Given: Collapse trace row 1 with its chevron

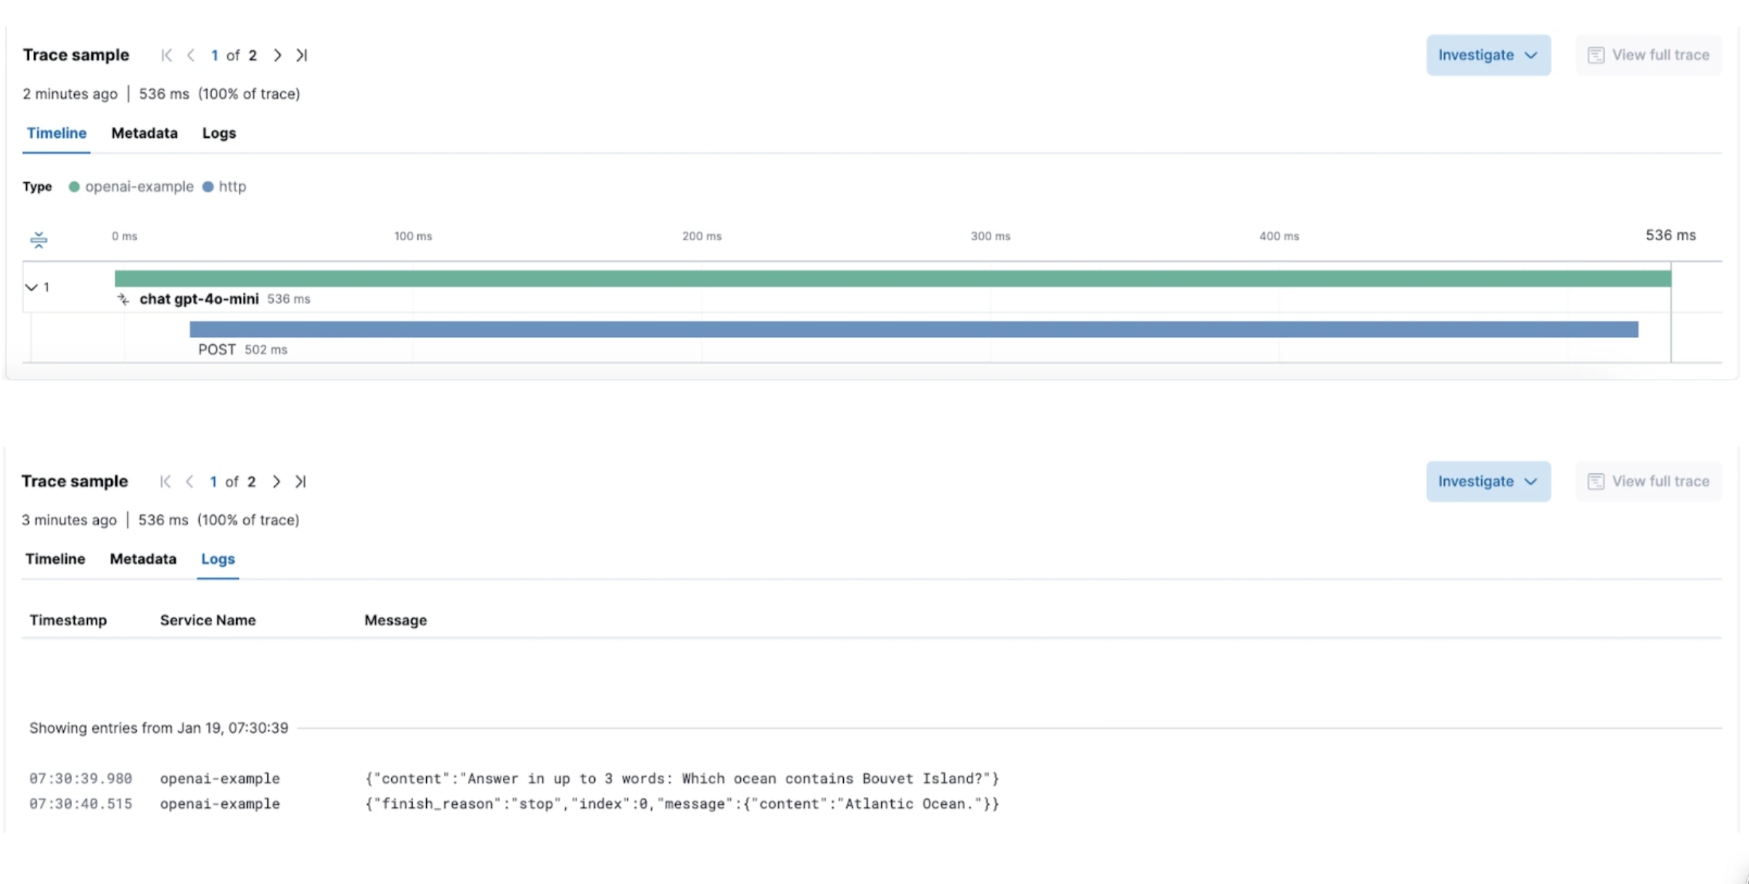Looking at the screenshot, I should 30,287.
